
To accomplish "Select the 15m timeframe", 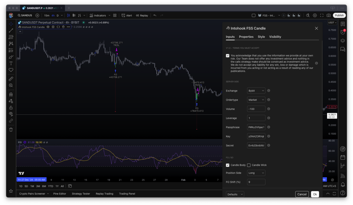I will click(47, 15).
